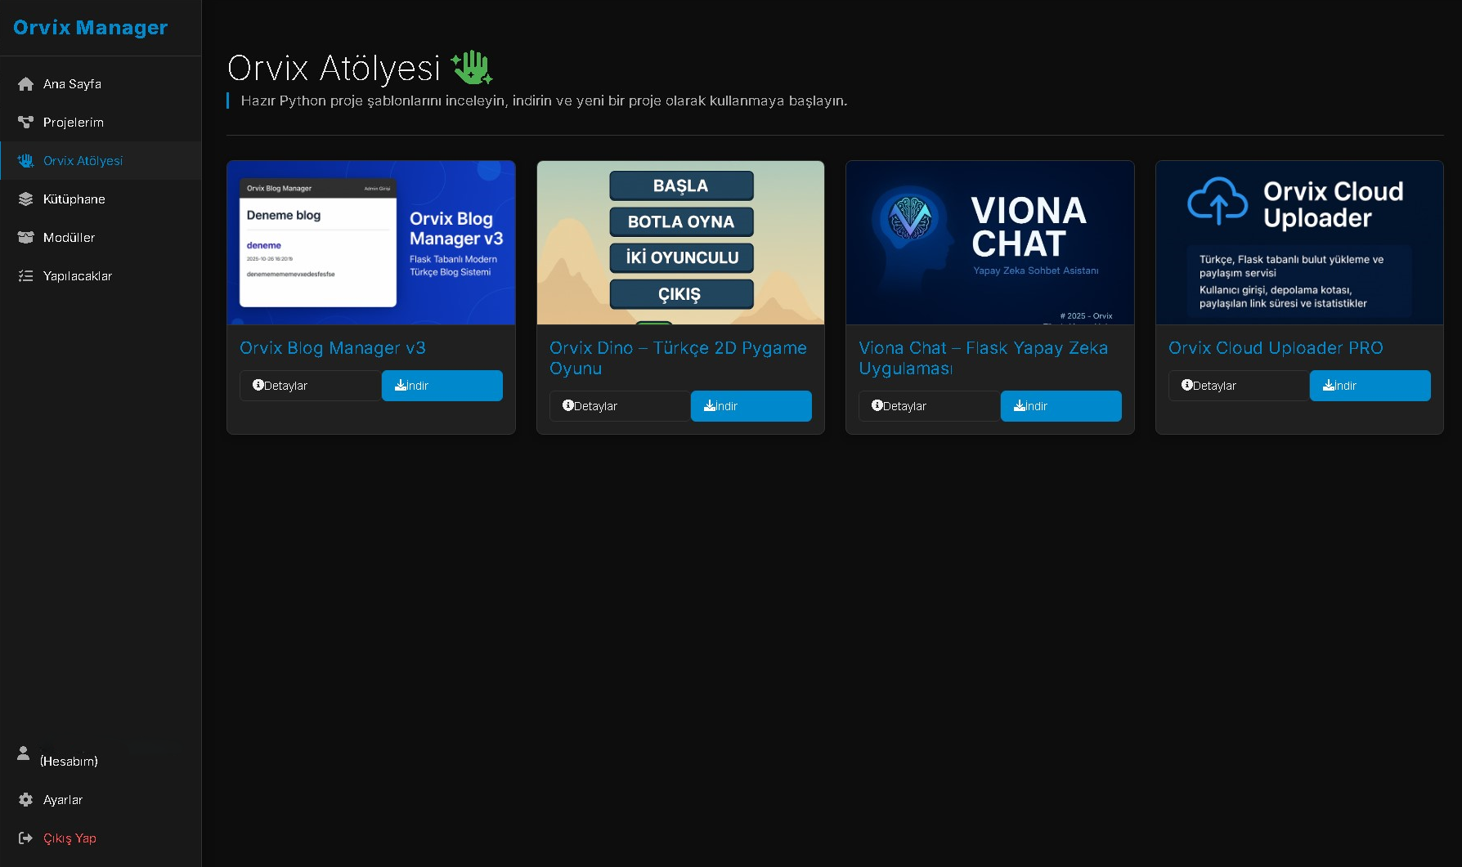Click the Kütüphane stacked layers icon
This screenshot has width=1462, height=867.
25,199
